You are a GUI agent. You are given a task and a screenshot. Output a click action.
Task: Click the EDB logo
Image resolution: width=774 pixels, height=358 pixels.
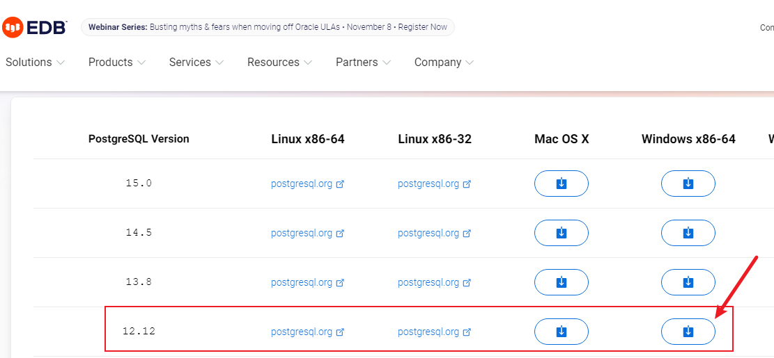point(34,28)
